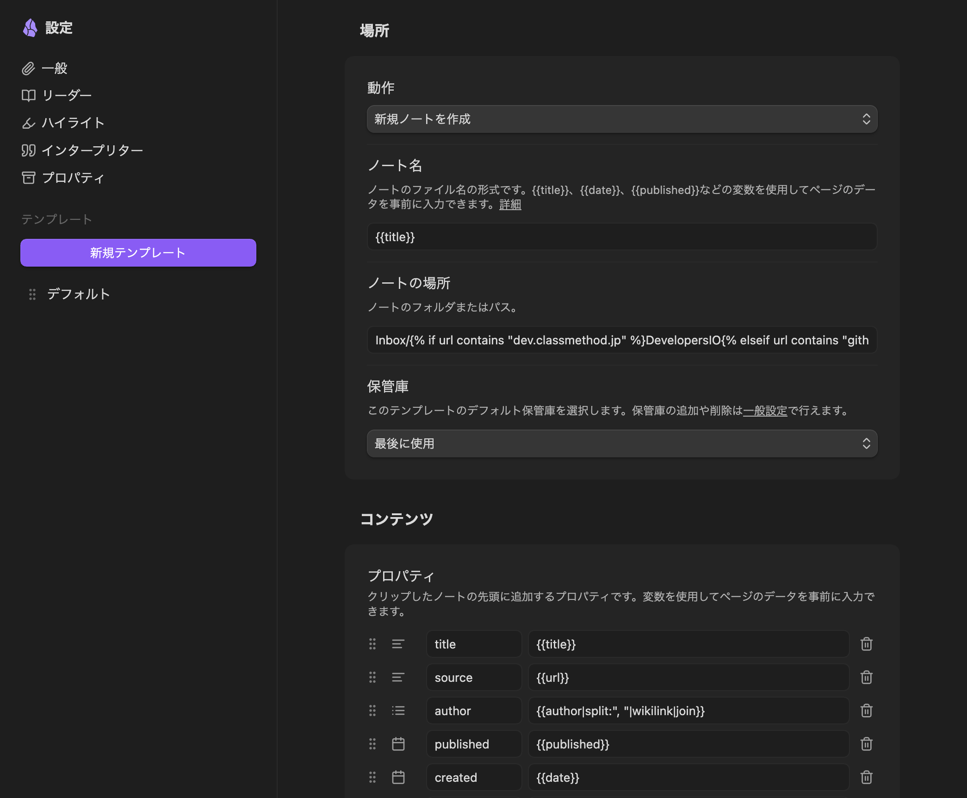Edit the published property name field
The height and width of the screenshot is (798, 967).
(x=474, y=744)
